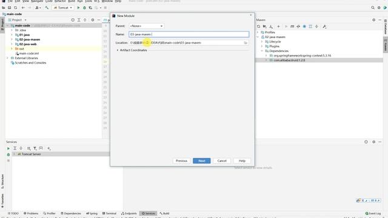Expand 02-java-web module in Project tree

click(12, 44)
